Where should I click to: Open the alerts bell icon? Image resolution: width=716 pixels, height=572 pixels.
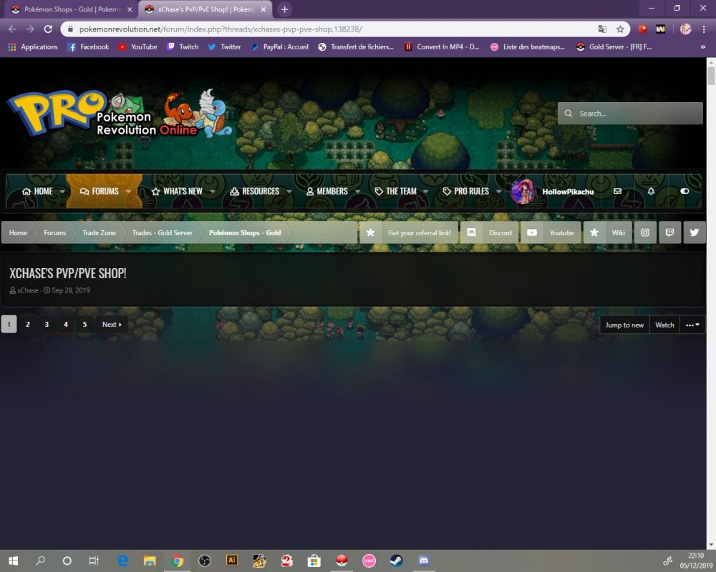pos(651,191)
